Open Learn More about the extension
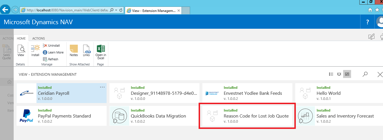Image resolution: width=383 pixels, height=140 pixels. [x=53, y=52]
